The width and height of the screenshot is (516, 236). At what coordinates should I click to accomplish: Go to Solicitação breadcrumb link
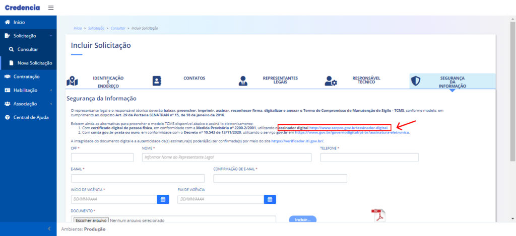click(96, 28)
